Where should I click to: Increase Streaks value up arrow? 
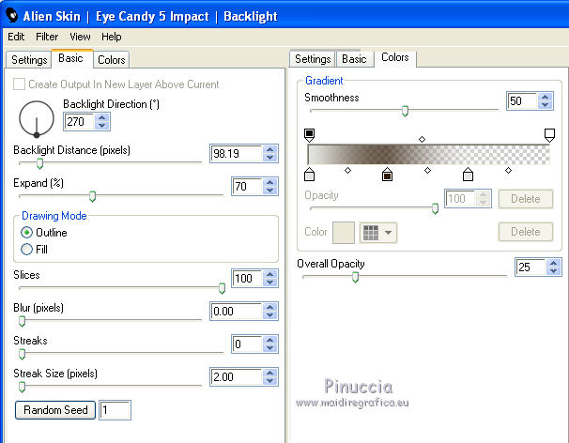(x=269, y=340)
